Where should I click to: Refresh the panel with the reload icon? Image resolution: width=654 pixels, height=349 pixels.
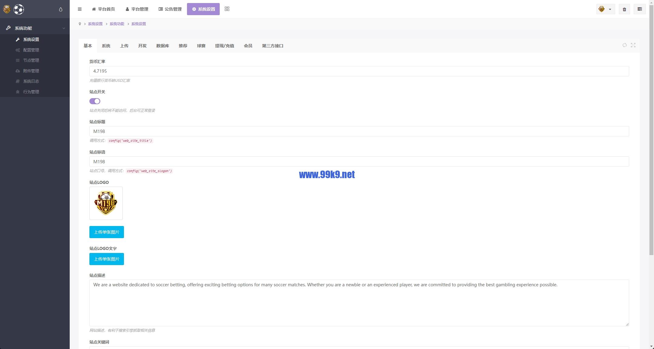[625, 45]
